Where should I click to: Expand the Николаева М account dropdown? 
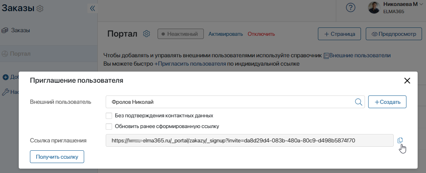pyautogui.click(x=421, y=4)
